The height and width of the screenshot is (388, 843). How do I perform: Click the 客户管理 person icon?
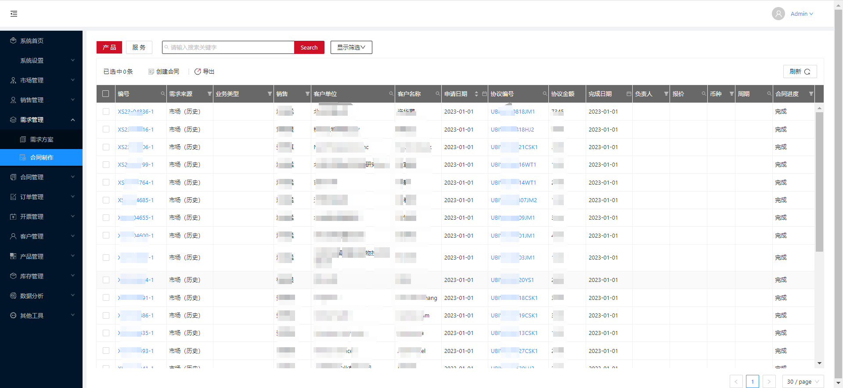(13, 236)
